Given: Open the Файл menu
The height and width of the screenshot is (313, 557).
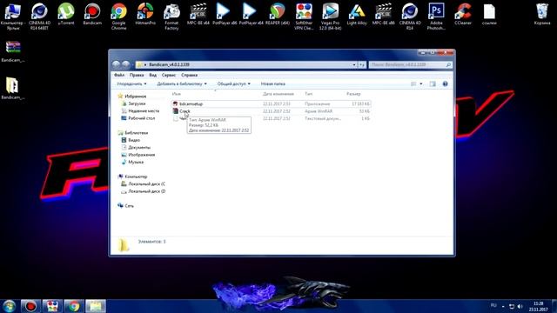Looking at the screenshot, I should [x=119, y=75].
